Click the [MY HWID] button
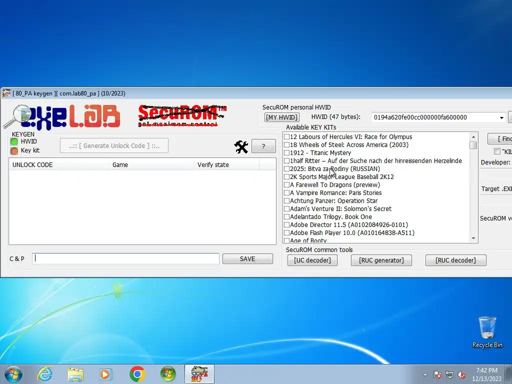The height and width of the screenshot is (384, 512). 282,117
